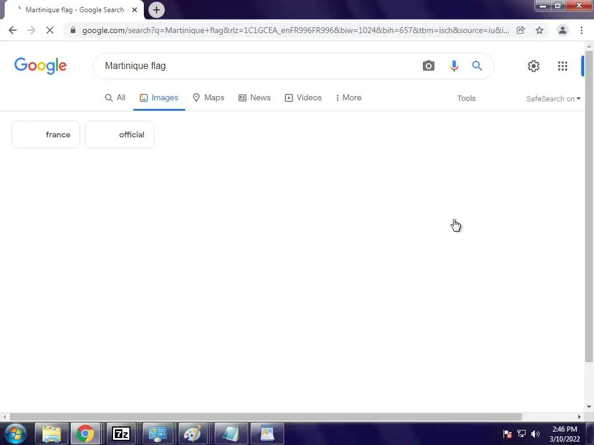Go to the Google logo homepage
594x445 pixels.
tap(41, 66)
